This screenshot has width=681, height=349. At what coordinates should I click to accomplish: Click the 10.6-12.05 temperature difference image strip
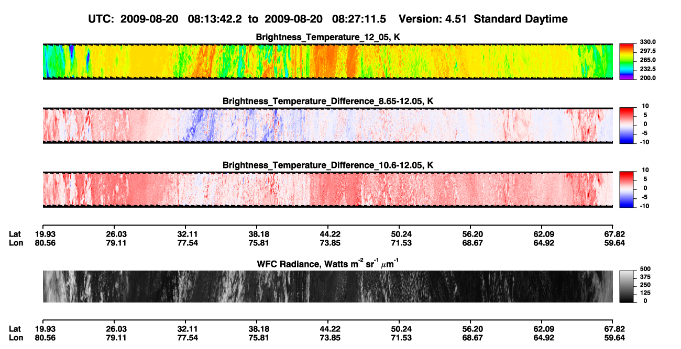[328, 189]
